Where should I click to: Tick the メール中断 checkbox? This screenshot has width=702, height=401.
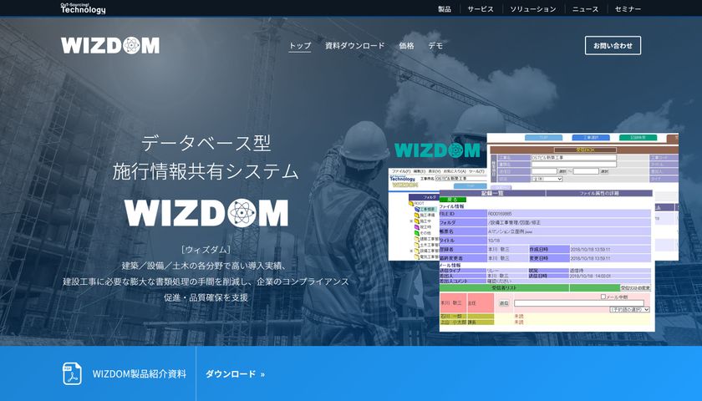coord(603,297)
